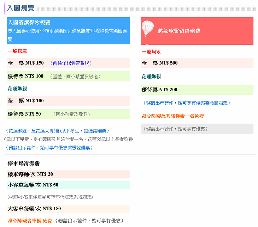Click the orange 身心障礙及其陪伴者一名免費 text

[x=173, y=116]
